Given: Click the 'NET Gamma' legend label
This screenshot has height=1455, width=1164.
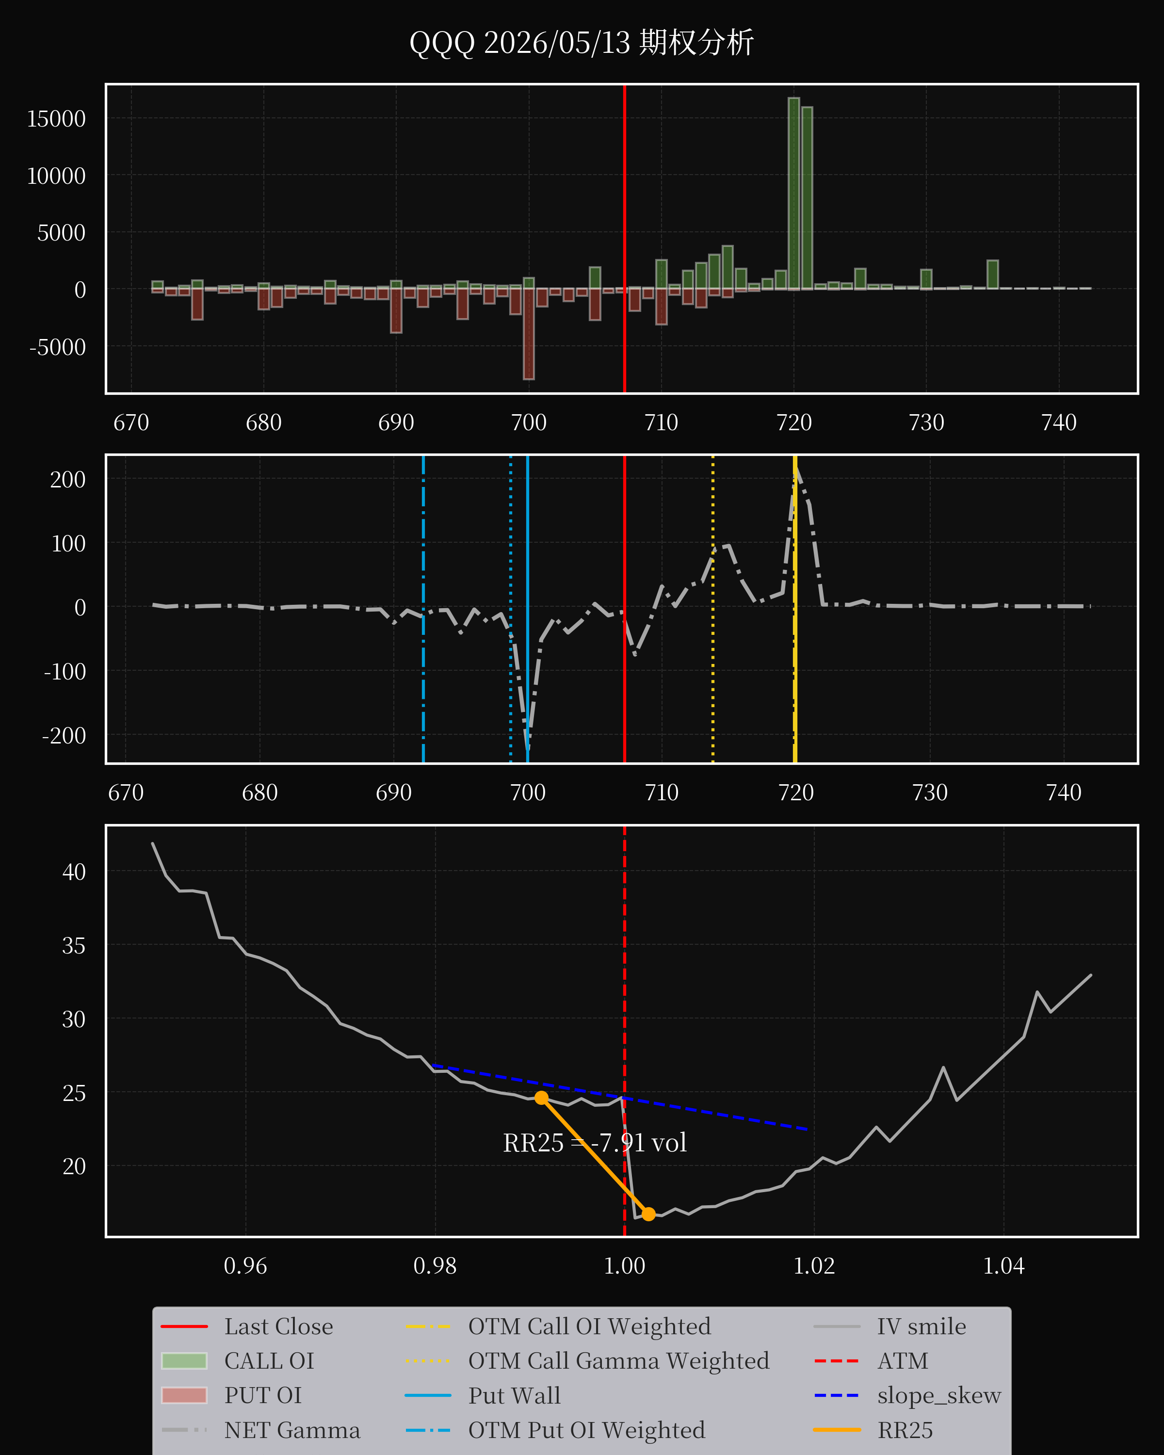Looking at the screenshot, I should [292, 1429].
